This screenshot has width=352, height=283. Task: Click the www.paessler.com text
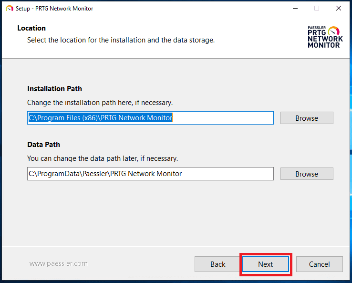click(x=58, y=263)
